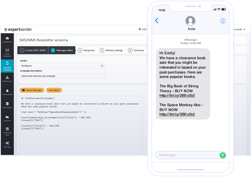
Task: Open Email Messages in sidebar
Action: 7,53
